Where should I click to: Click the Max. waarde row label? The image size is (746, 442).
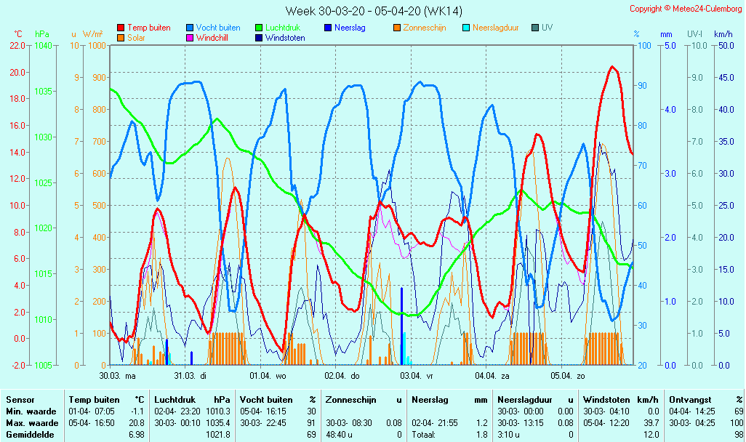click(x=32, y=423)
